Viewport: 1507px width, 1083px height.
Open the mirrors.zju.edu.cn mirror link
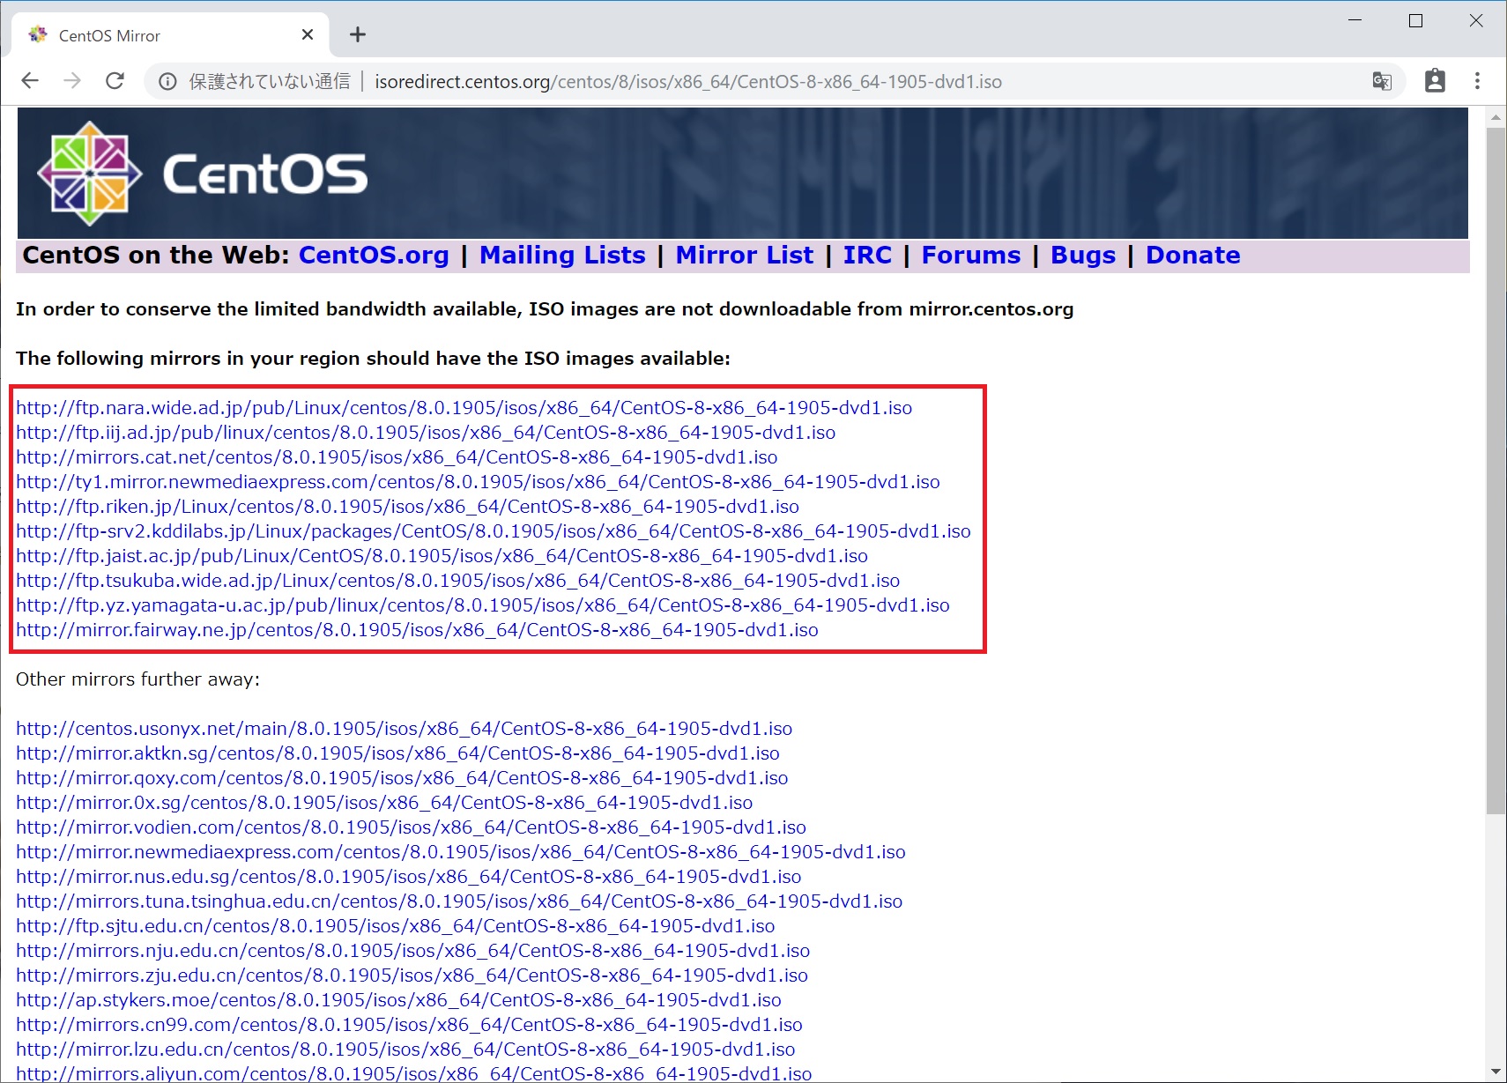pyautogui.click(x=412, y=975)
